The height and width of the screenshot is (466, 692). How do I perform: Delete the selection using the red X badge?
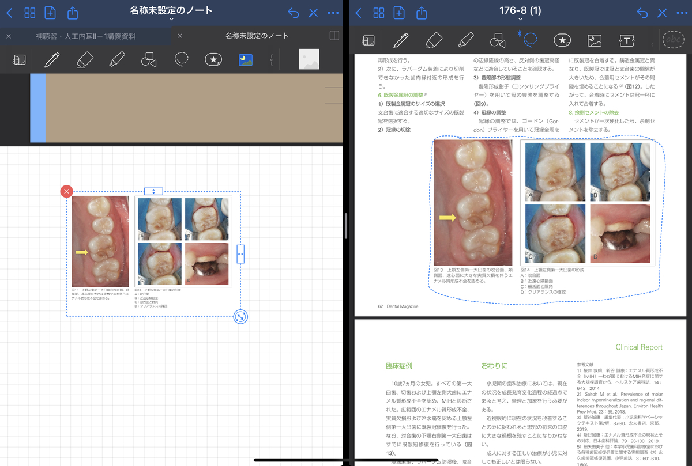pyautogui.click(x=66, y=191)
